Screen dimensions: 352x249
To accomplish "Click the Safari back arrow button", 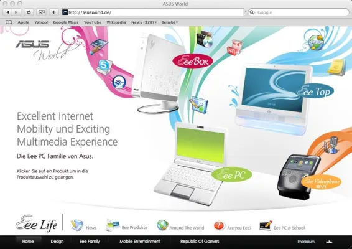I will click(x=7, y=12).
